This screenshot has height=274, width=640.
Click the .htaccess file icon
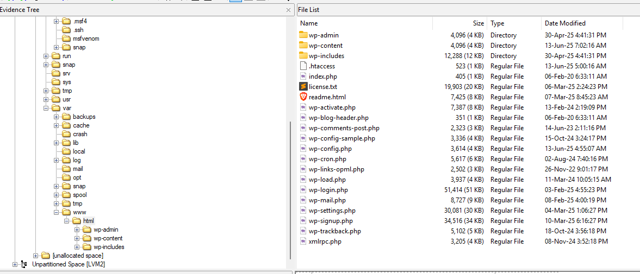[x=303, y=66]
